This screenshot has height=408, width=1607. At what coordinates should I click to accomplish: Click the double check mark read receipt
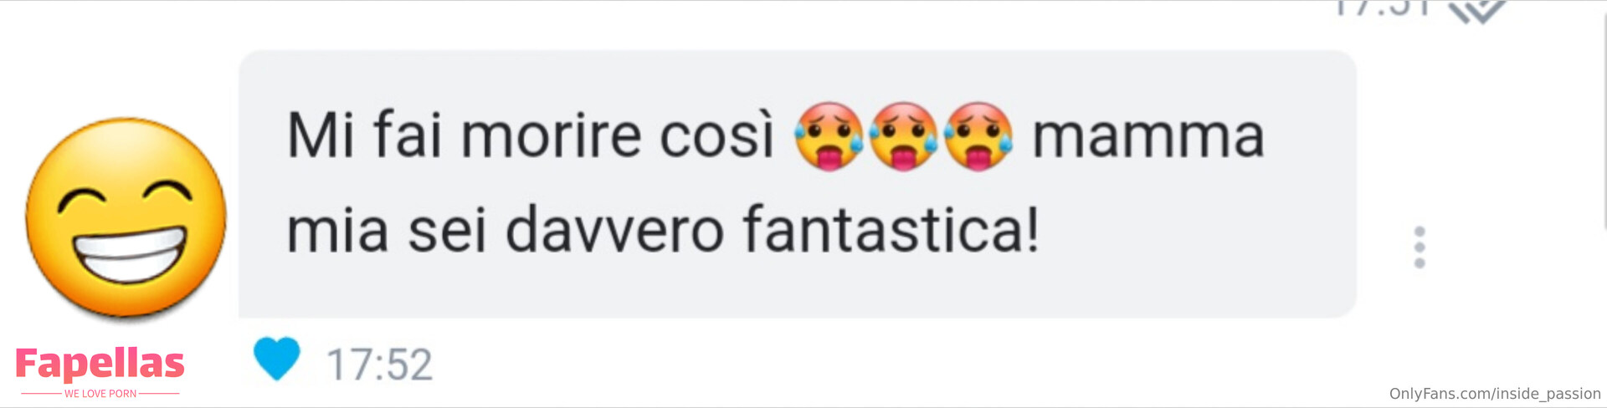[1478, 10]
